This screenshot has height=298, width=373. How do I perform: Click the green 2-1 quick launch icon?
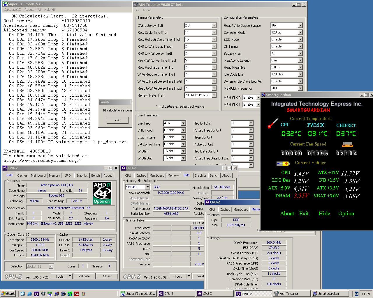coord(70,294)
